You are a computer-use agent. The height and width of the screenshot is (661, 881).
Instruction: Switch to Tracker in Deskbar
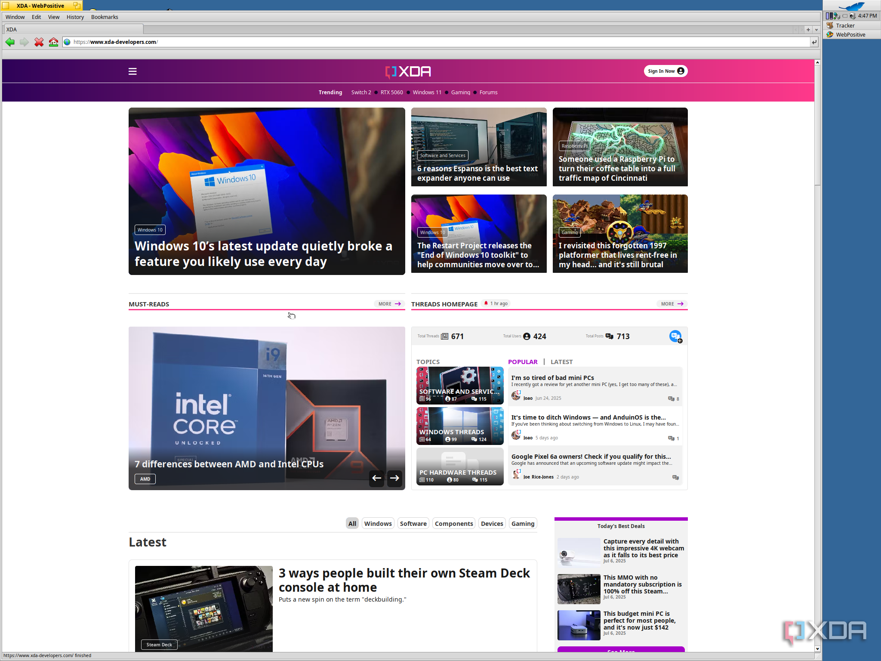click(845, 26)
